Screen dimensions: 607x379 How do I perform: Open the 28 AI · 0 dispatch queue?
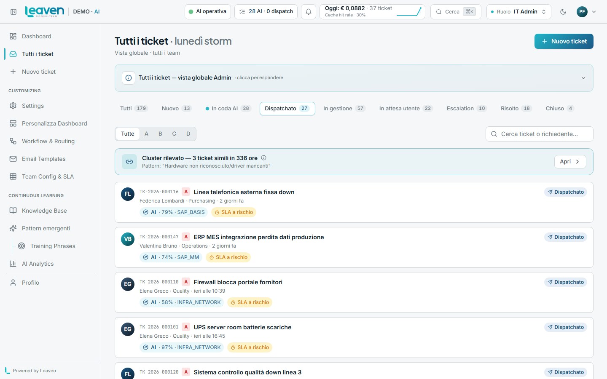click(266, 12)
